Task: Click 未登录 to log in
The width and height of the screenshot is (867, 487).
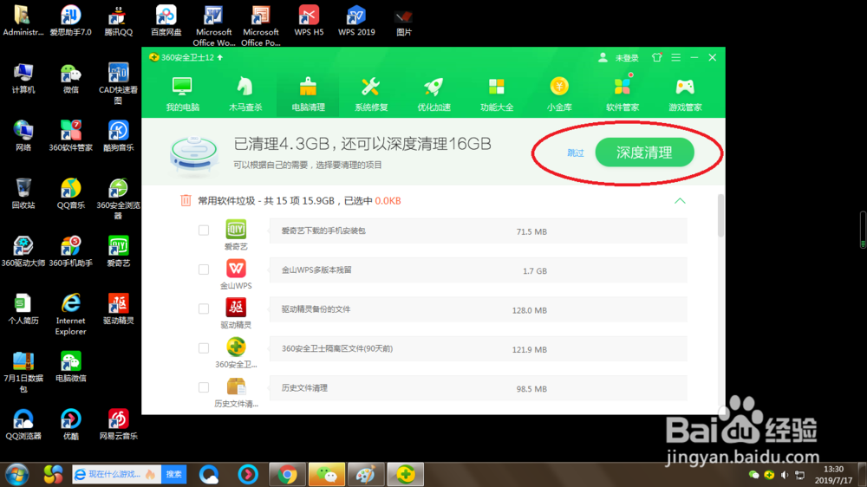Action: coord(627,57)
